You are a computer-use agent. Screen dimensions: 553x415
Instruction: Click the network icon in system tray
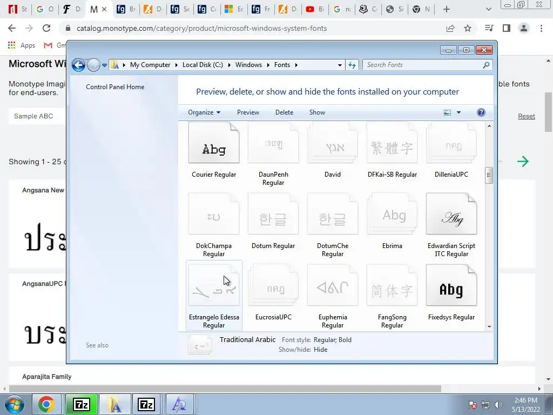(485, 405)
